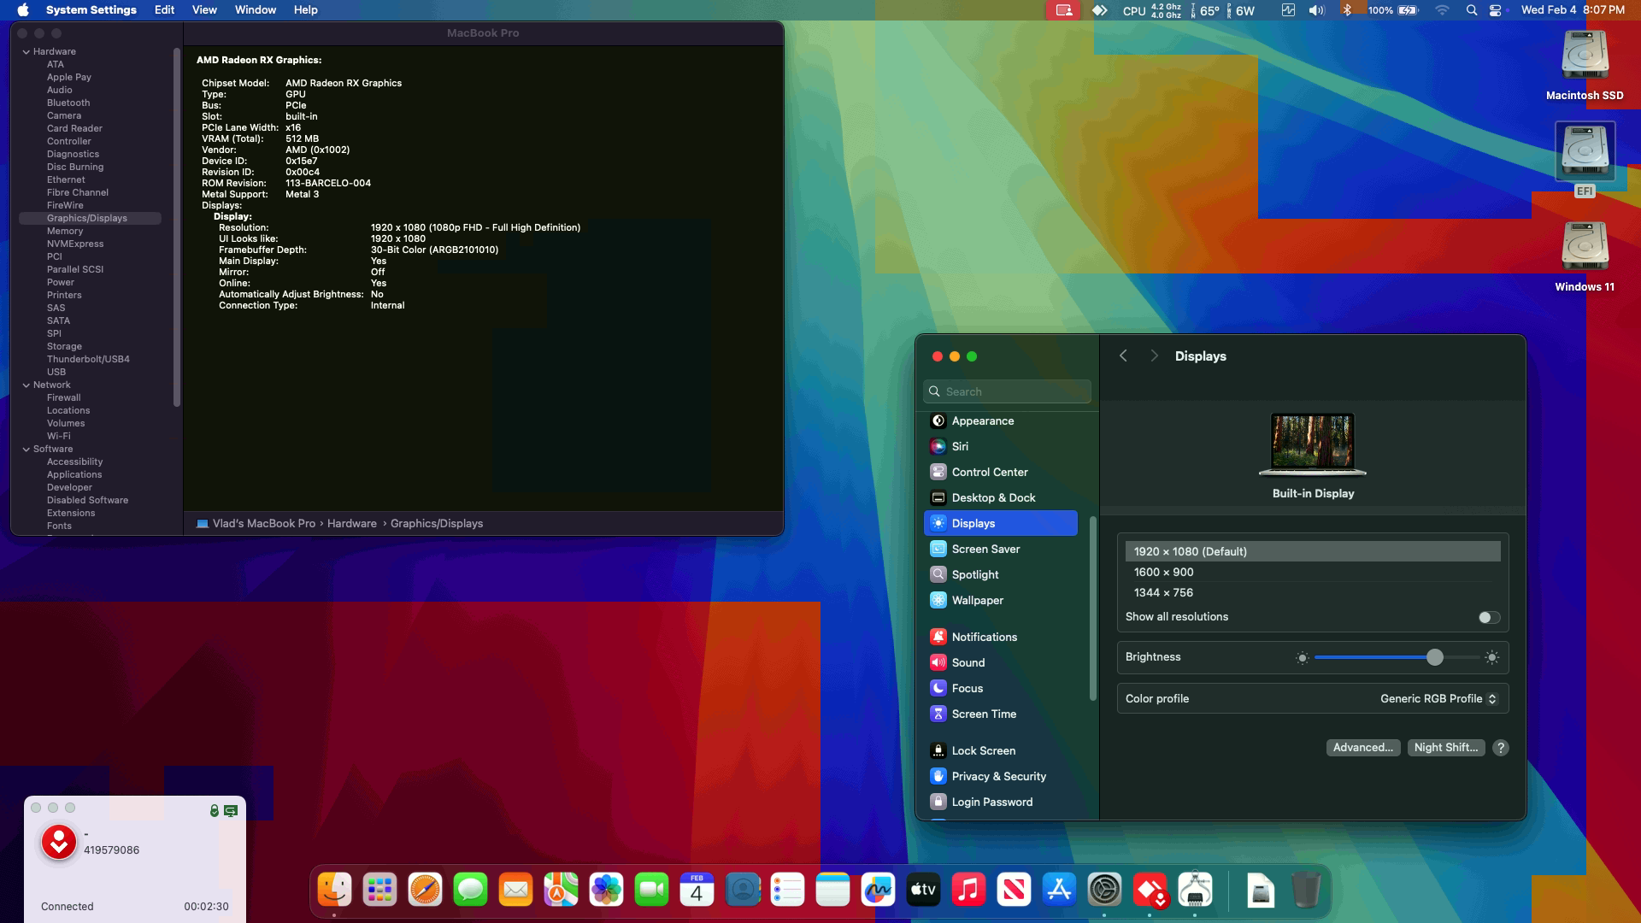This screenshot has width=1641, height=923.
Task: Select the EFI volume on desktop
Action: 1585,160
